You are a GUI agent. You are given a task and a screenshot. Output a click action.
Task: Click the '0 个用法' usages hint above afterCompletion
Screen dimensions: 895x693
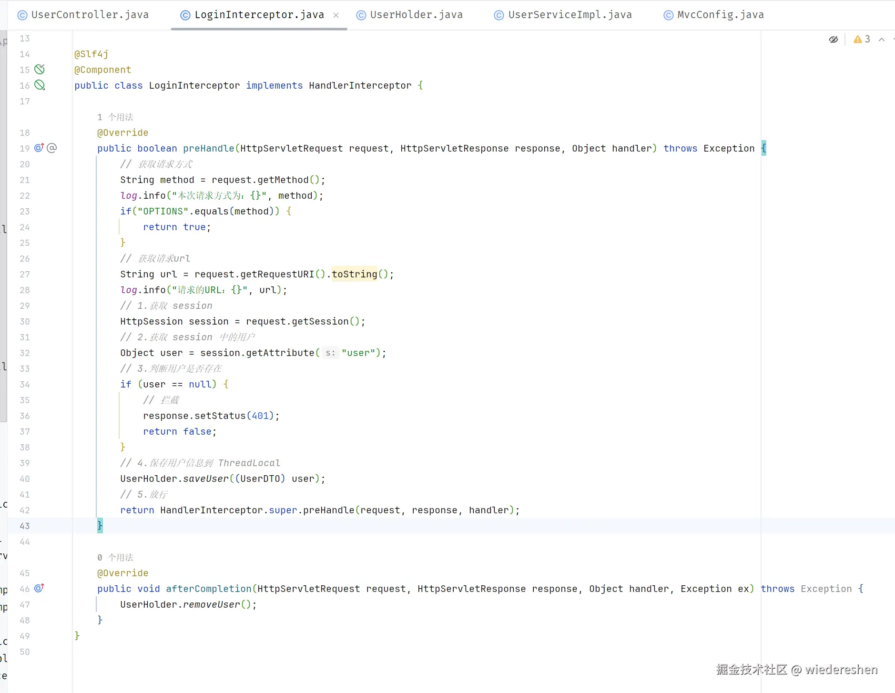pos(115,557)
